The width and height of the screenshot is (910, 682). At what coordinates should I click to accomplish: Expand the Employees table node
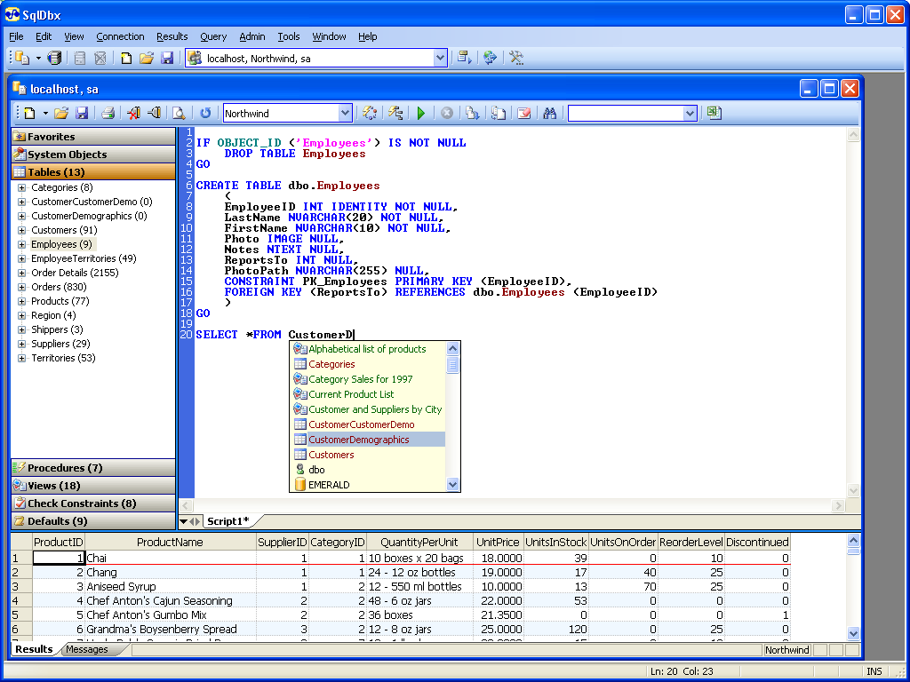(22, 244)
